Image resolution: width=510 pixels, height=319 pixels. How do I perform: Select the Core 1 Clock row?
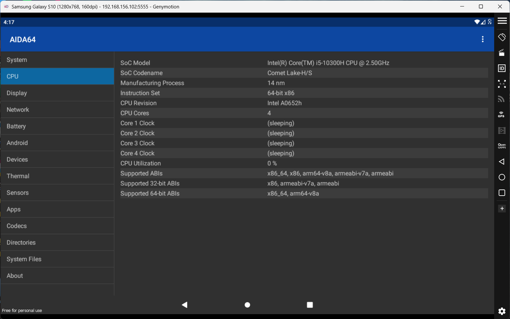[304, 123]
